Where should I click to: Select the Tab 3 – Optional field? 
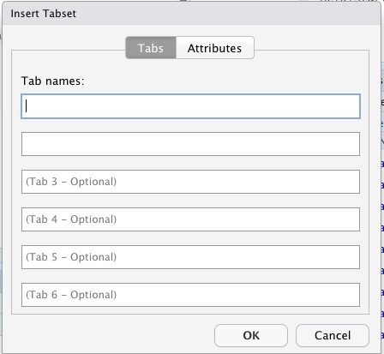[x=190, y=182]
